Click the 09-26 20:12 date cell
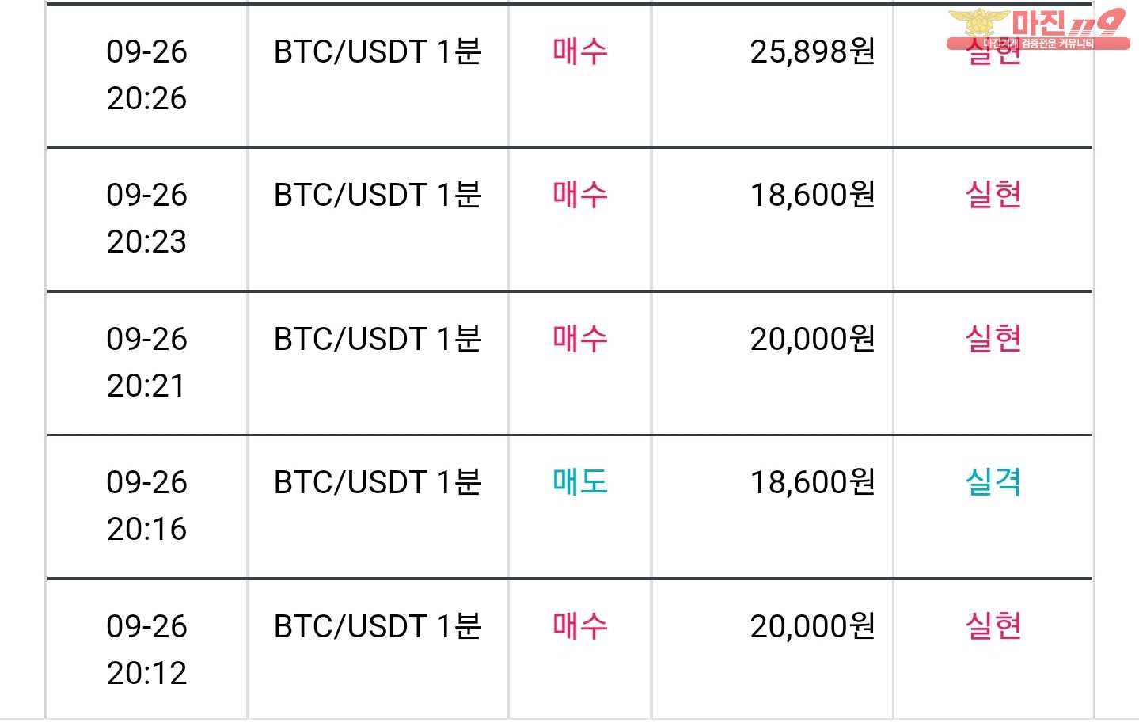Screen dimensions: 1139x726 point(147,650)
